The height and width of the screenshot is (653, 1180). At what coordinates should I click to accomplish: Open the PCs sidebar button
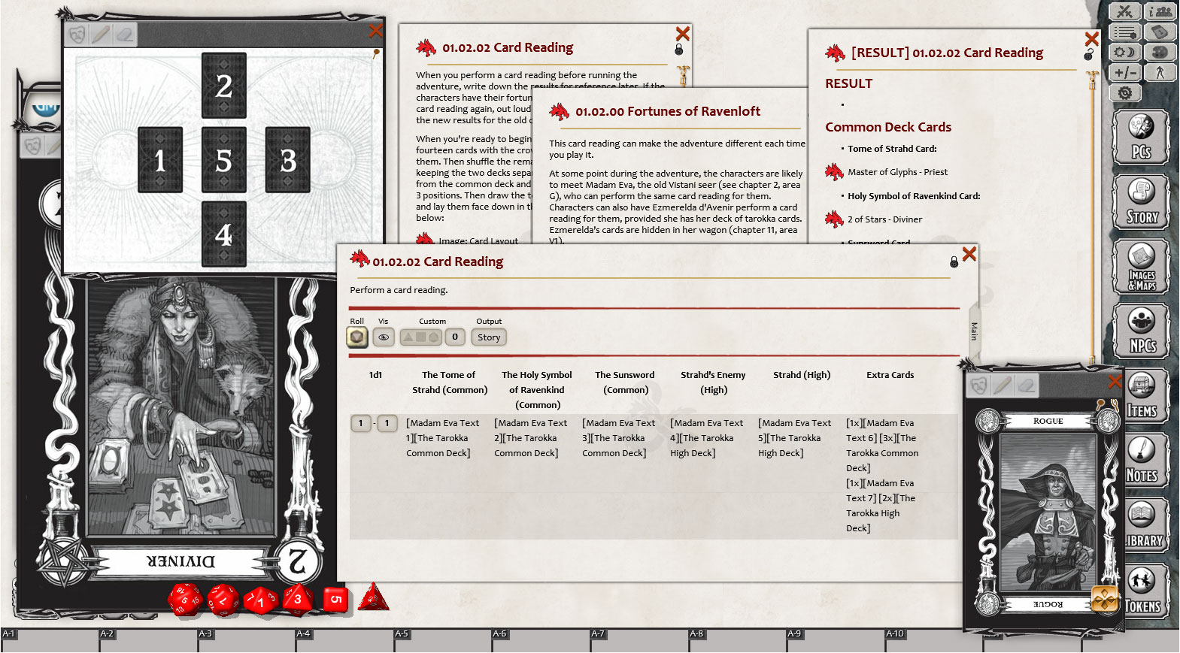pos(1141,138)
